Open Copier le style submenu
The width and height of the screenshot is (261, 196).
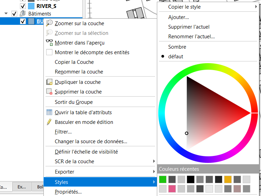click(x=208, y=7)
